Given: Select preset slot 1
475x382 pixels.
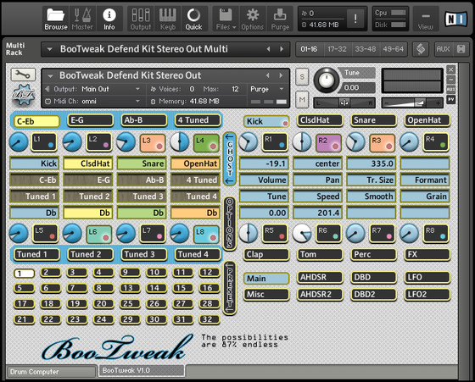Looking at the screenshot, I should point(25,274).
